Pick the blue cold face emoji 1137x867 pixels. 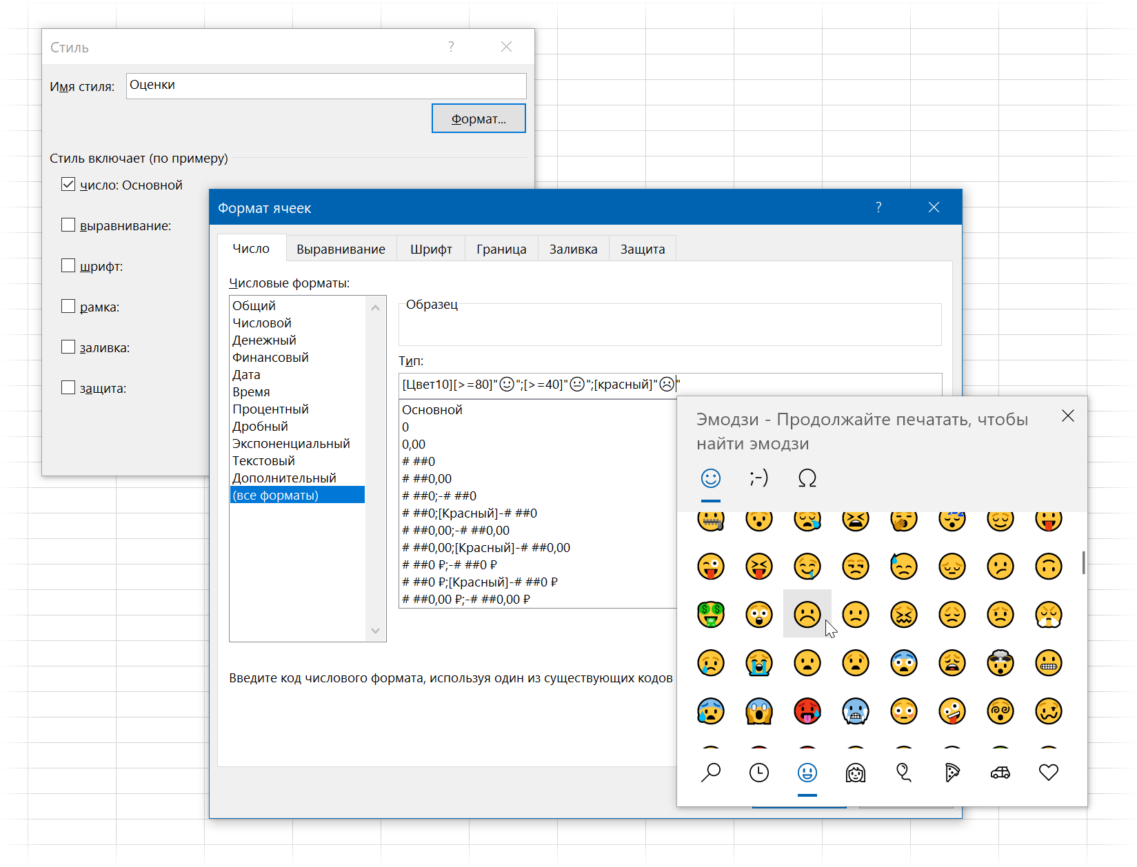point(856,711)
